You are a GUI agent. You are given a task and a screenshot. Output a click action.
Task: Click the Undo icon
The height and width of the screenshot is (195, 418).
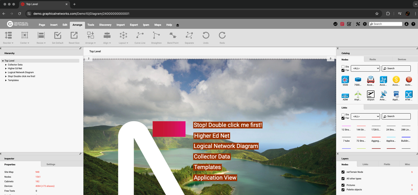click(x=206, y=36)
